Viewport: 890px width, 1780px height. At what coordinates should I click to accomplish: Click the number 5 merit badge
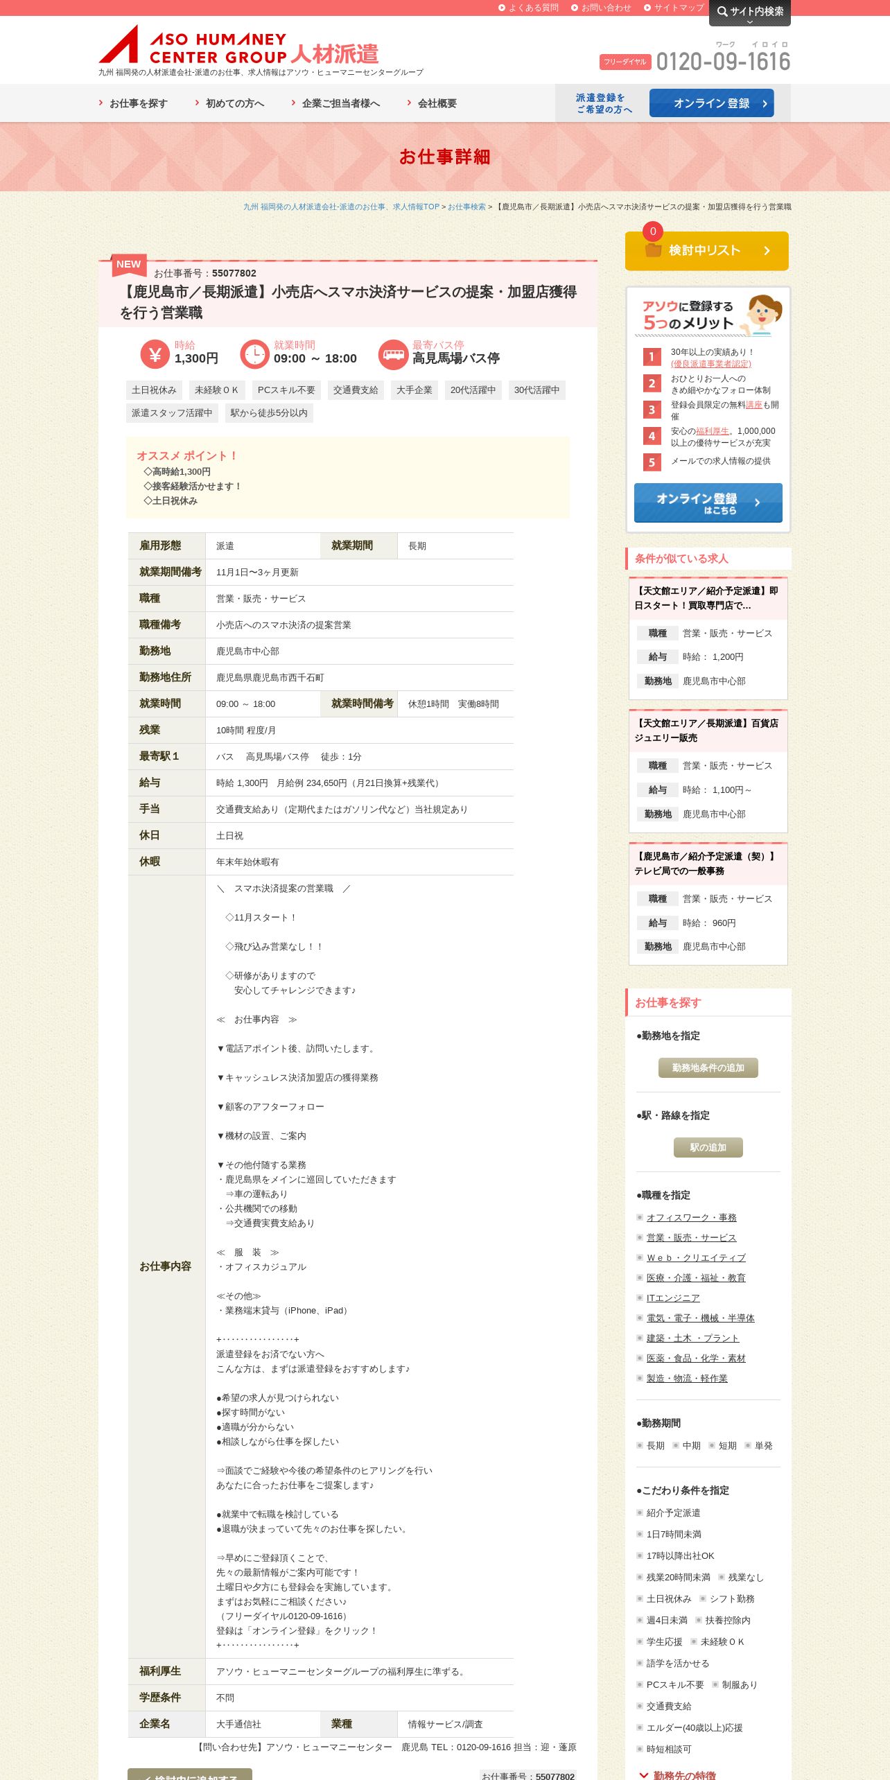click(x=652, y=462)
